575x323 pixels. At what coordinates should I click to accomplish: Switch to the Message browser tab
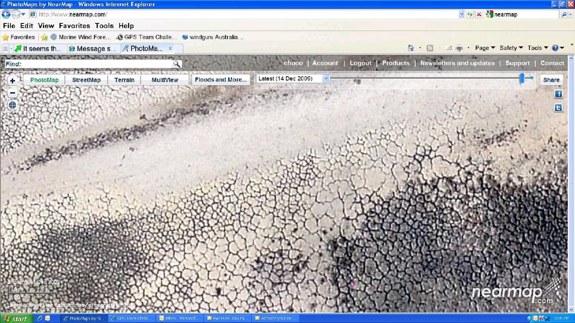(x=93, y=49)
